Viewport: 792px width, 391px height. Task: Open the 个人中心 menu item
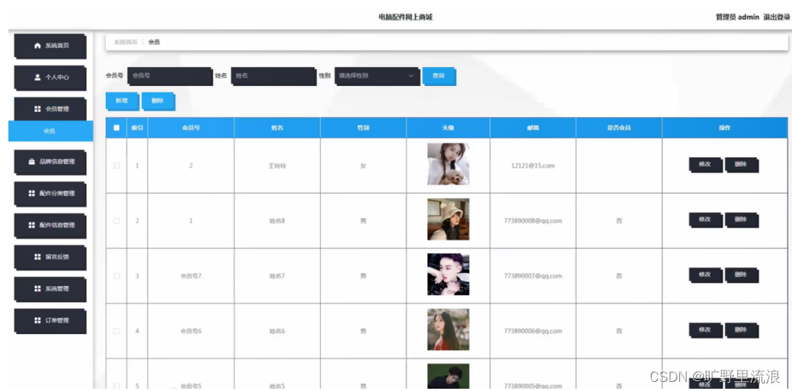[x=50, y=78]
